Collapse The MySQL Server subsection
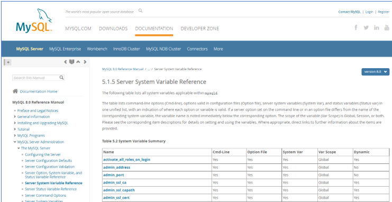This screenshot has width=392, height=202. [x=19, y=148]
